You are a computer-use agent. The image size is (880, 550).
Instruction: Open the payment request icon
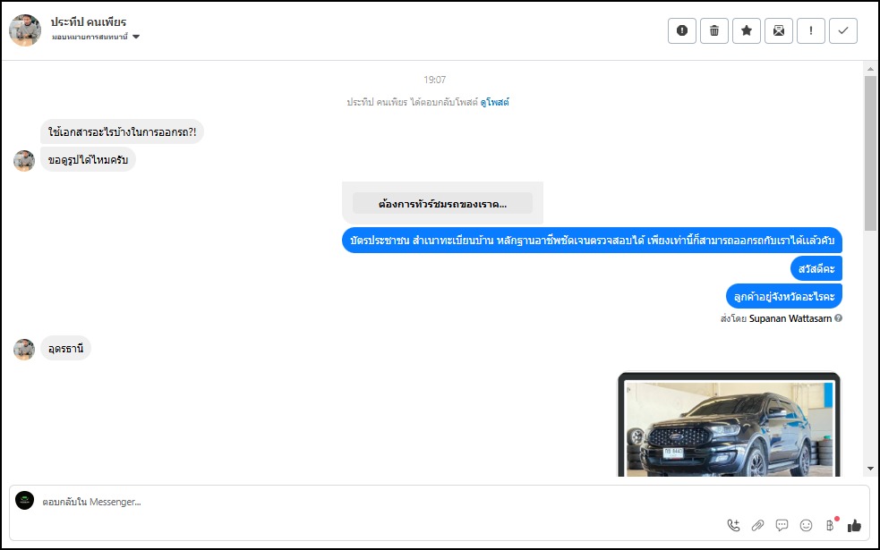tap(831, 525)
